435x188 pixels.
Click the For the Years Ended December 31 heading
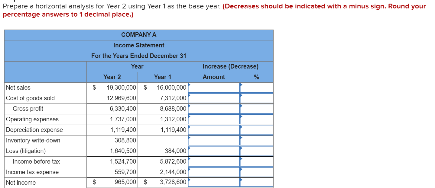tap(139, 56)
